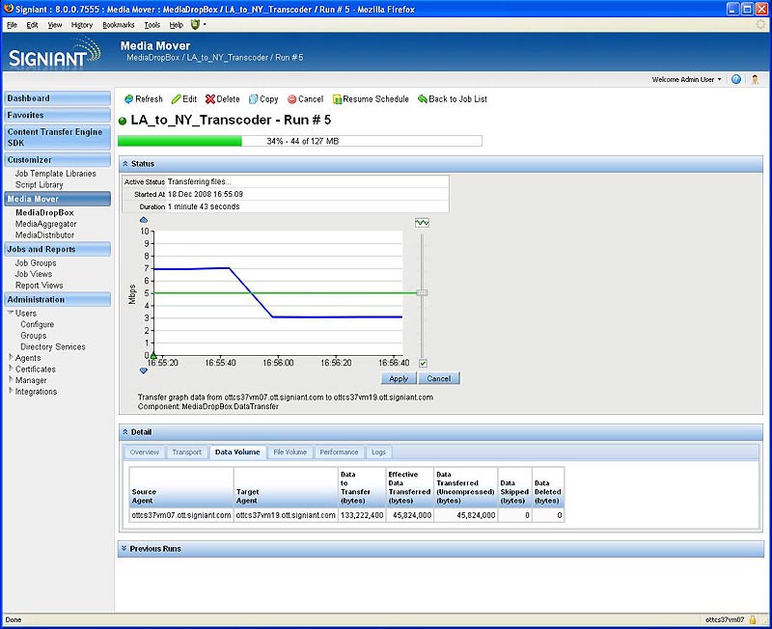Expand the Certificates tree node

click(x=11, y=369)
